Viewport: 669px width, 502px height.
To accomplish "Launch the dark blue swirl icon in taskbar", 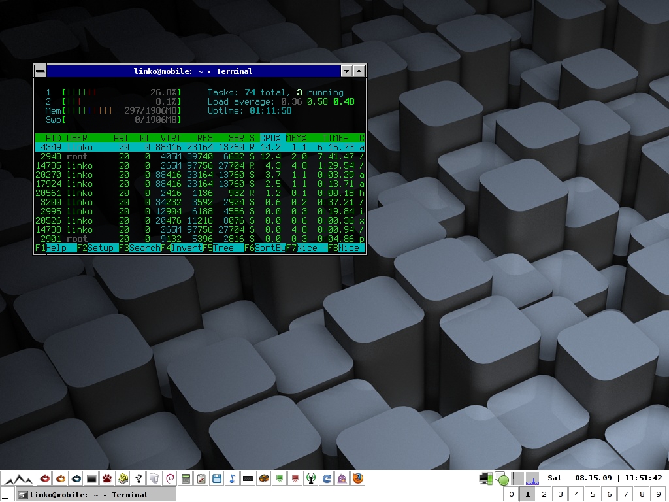I will tap(76, 478).
